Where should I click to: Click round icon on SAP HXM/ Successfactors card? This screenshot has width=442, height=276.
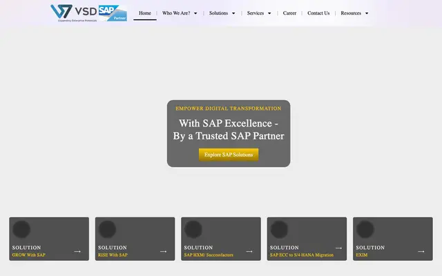[x=193, y=229]
